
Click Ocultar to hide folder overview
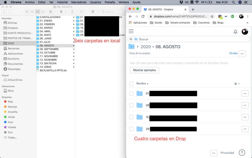(x=234, y=53)
